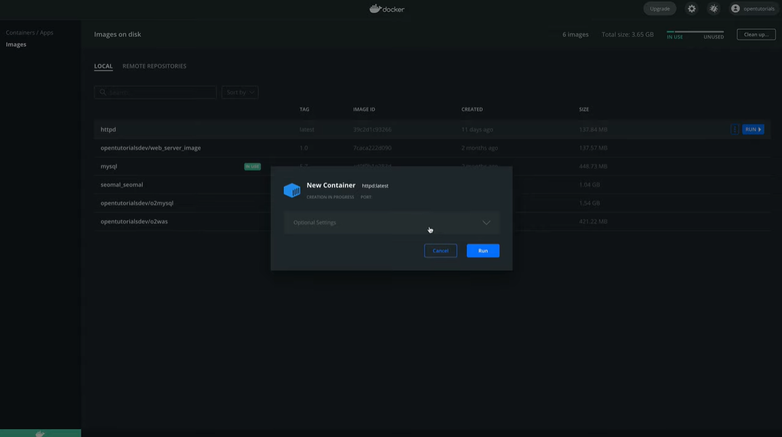Expand Optional Settings section
782x437 pixels.
pyautogui.click(x=392, y=222)
